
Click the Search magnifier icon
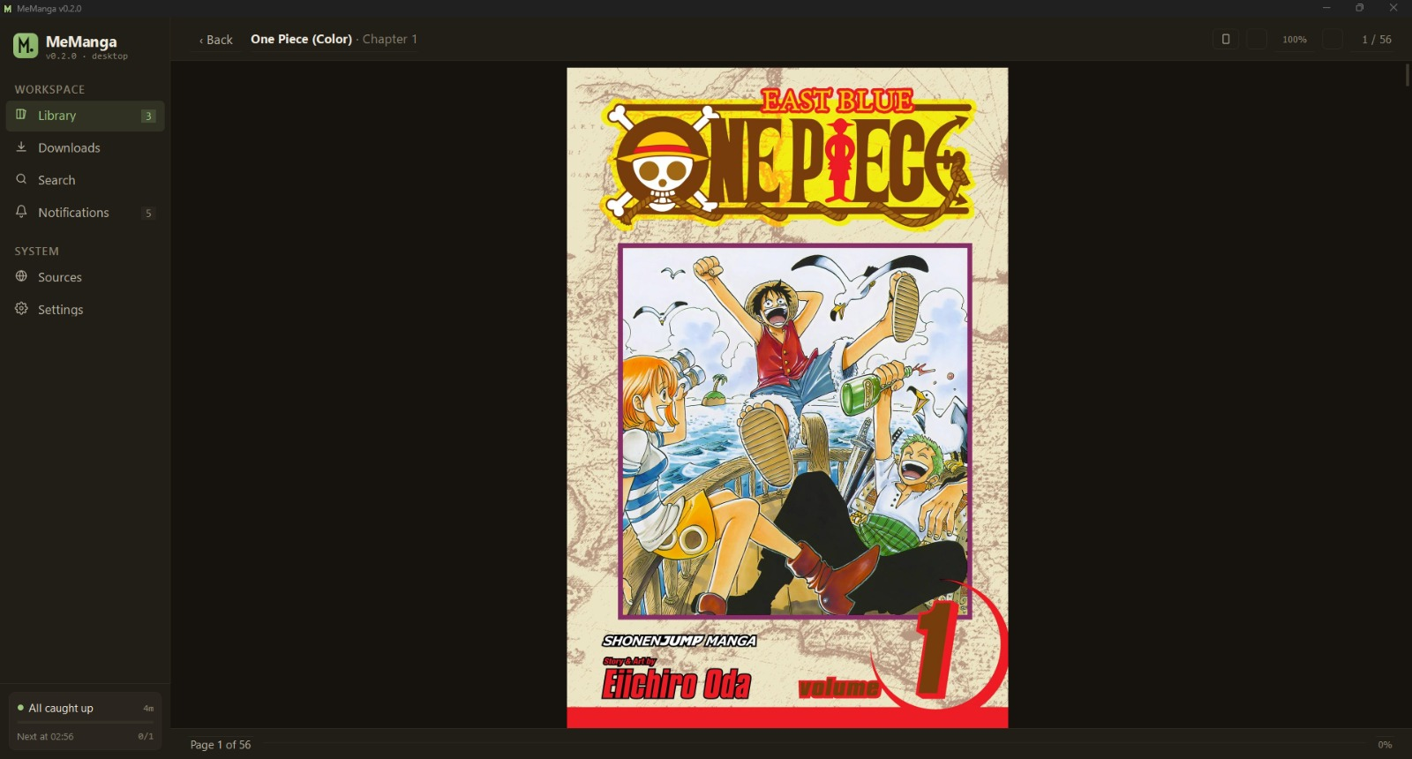coord(21,179)
